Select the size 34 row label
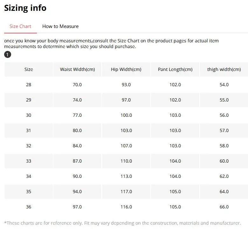This screenshot has width=248, height=231. [x=29, y=176]
